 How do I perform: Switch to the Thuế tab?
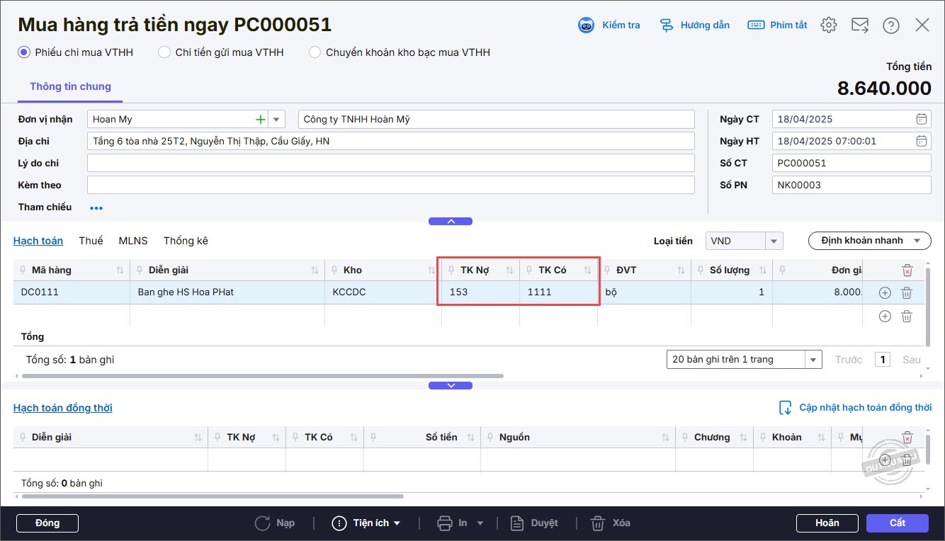91,241
